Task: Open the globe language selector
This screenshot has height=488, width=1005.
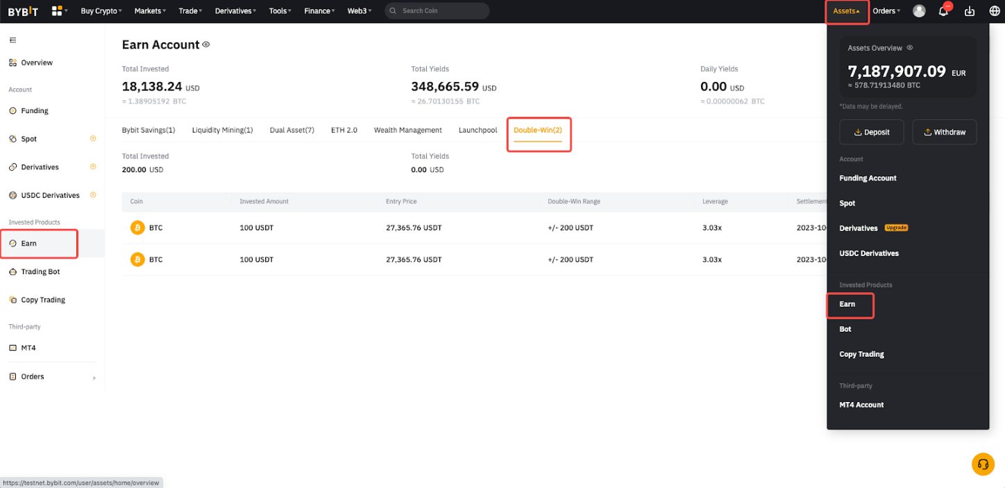Action: pos(994,11)
